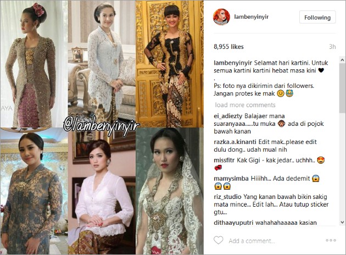Open missfitr commenter profile
The height and width of the screenshot is (255, 346).
click(224, 160)
